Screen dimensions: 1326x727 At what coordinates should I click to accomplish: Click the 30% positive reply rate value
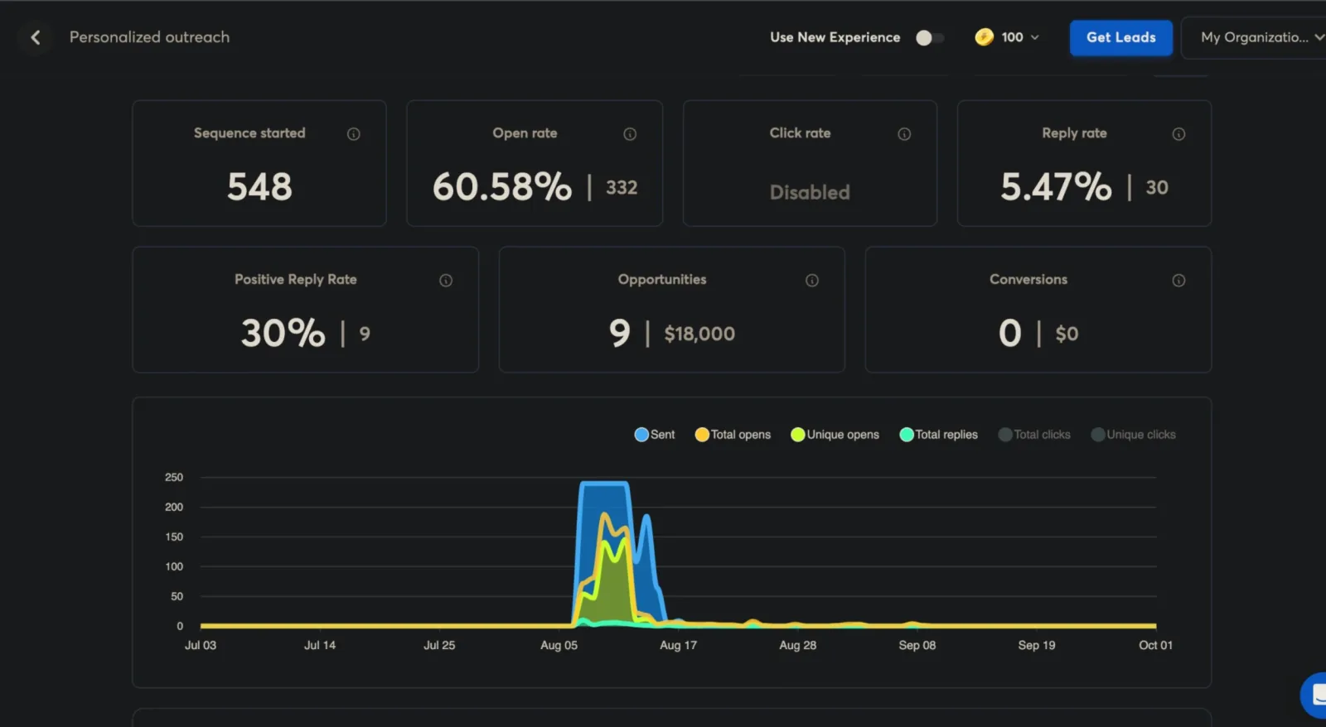283,333
